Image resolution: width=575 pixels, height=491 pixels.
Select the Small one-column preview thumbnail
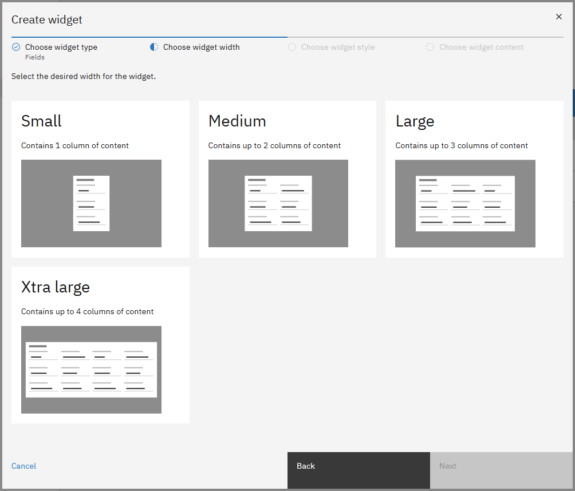pyautogui.click(x=91, y=203)
